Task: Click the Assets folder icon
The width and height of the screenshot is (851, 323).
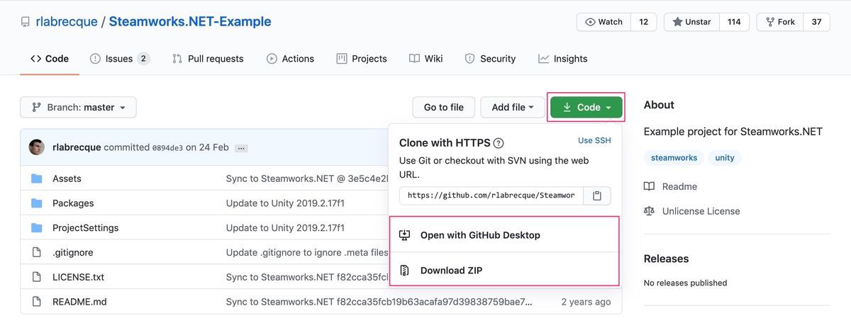Action: (37, 178)
